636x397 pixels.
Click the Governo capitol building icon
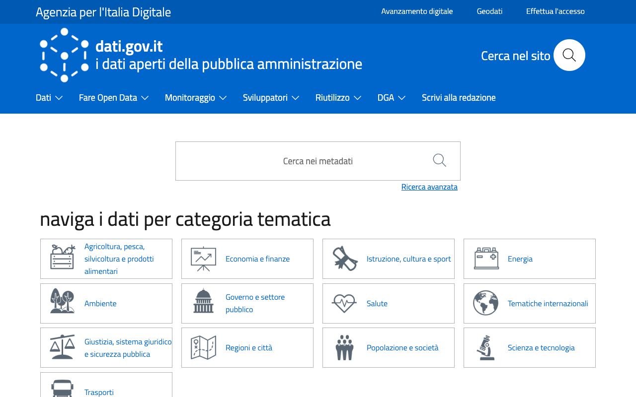point(203,301)
